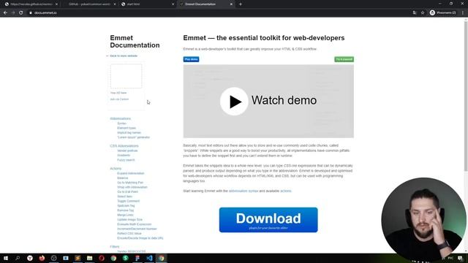Open the Lorem Ipsum generator link
Screen dimensions: 468x263
click(133, 137)
